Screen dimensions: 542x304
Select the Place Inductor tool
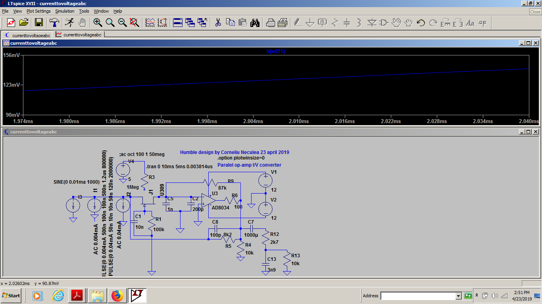[359, 22]
